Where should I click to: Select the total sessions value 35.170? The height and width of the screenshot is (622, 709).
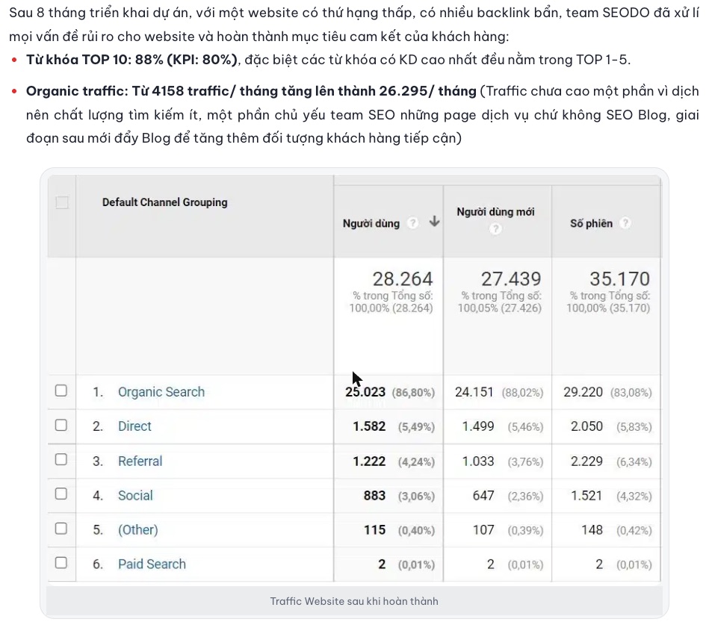pyautogui.click(x=619, y=279)
